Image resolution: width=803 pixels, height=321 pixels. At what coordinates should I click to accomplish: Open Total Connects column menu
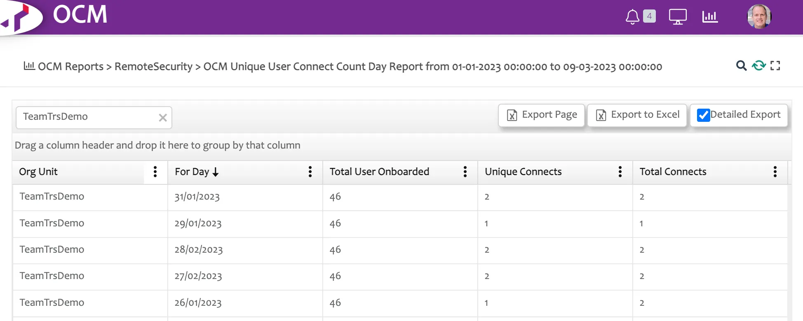[x=775, y=172]
